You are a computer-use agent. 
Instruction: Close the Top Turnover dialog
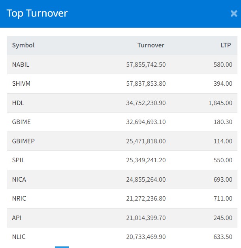[x=233, y=13]
